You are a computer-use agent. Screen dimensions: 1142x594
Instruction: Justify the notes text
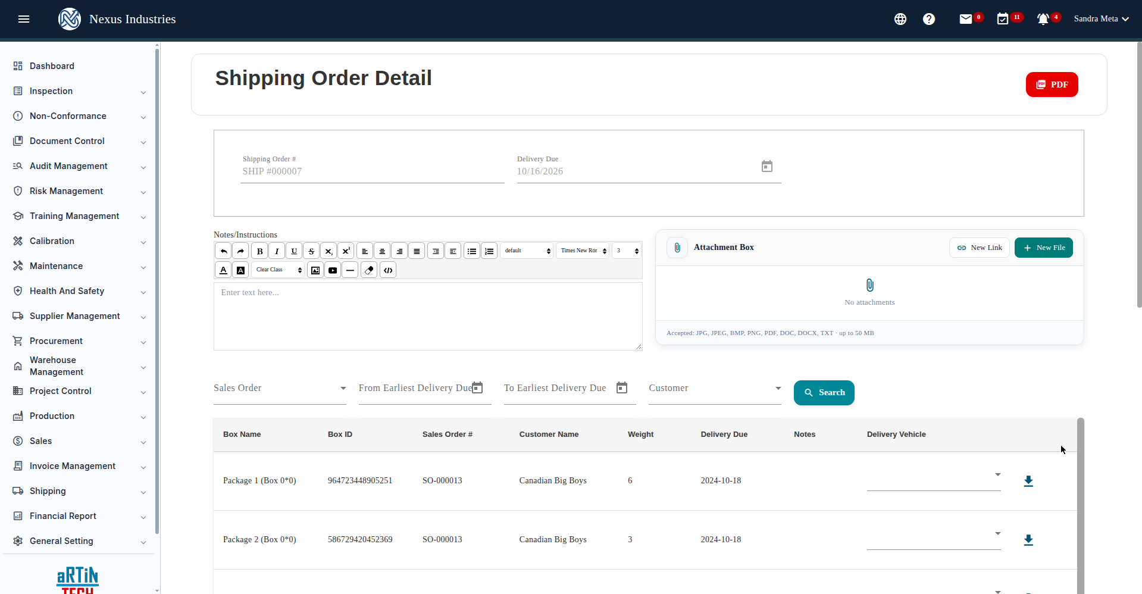point(417,251)
